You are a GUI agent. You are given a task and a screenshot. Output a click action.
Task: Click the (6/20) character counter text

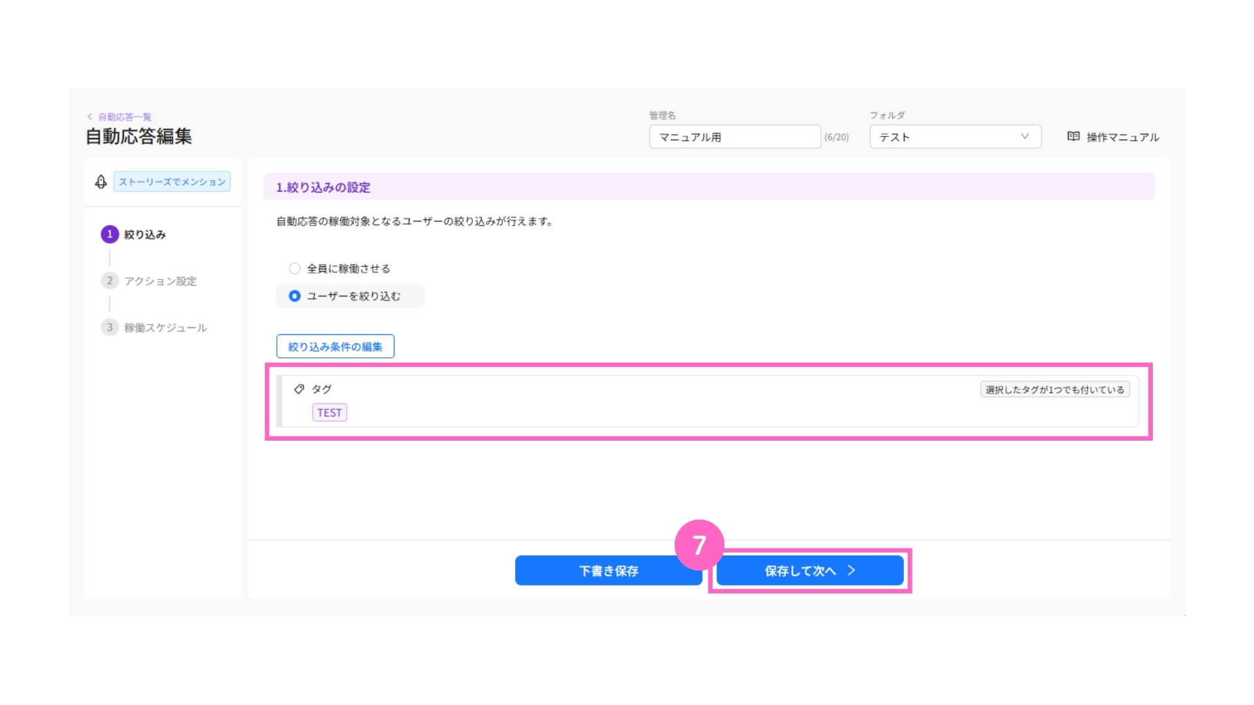click(837, 137)
